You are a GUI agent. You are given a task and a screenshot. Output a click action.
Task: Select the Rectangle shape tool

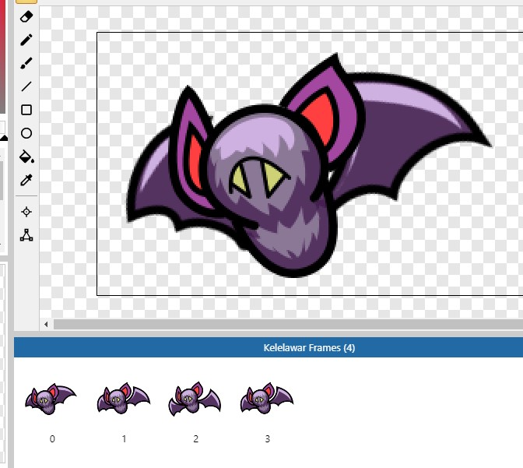pyautogui.click(x=26, y=110)
